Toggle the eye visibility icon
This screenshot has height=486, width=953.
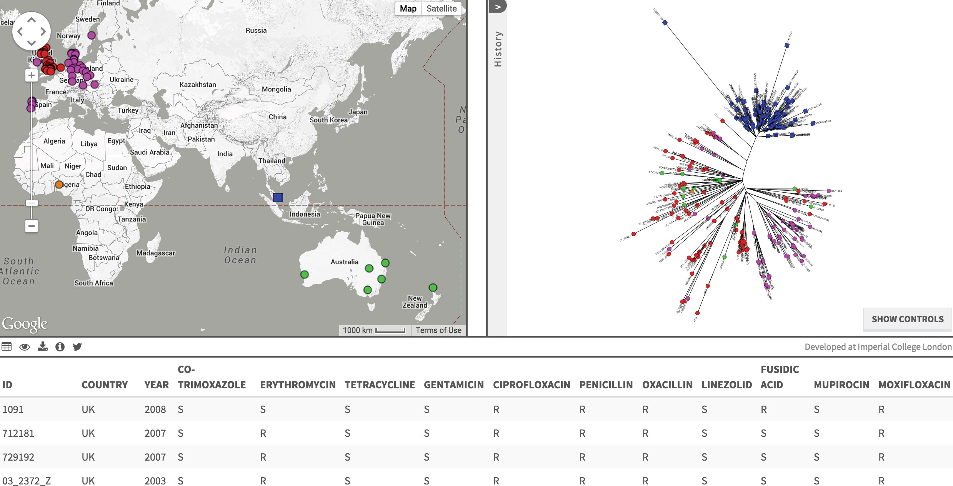pyautogui.click(x=25, y=347)
